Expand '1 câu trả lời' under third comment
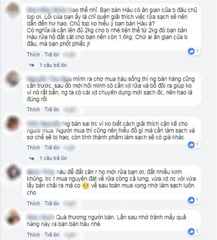The height and width of the screenshot is (240, 217). pos(53,158)
